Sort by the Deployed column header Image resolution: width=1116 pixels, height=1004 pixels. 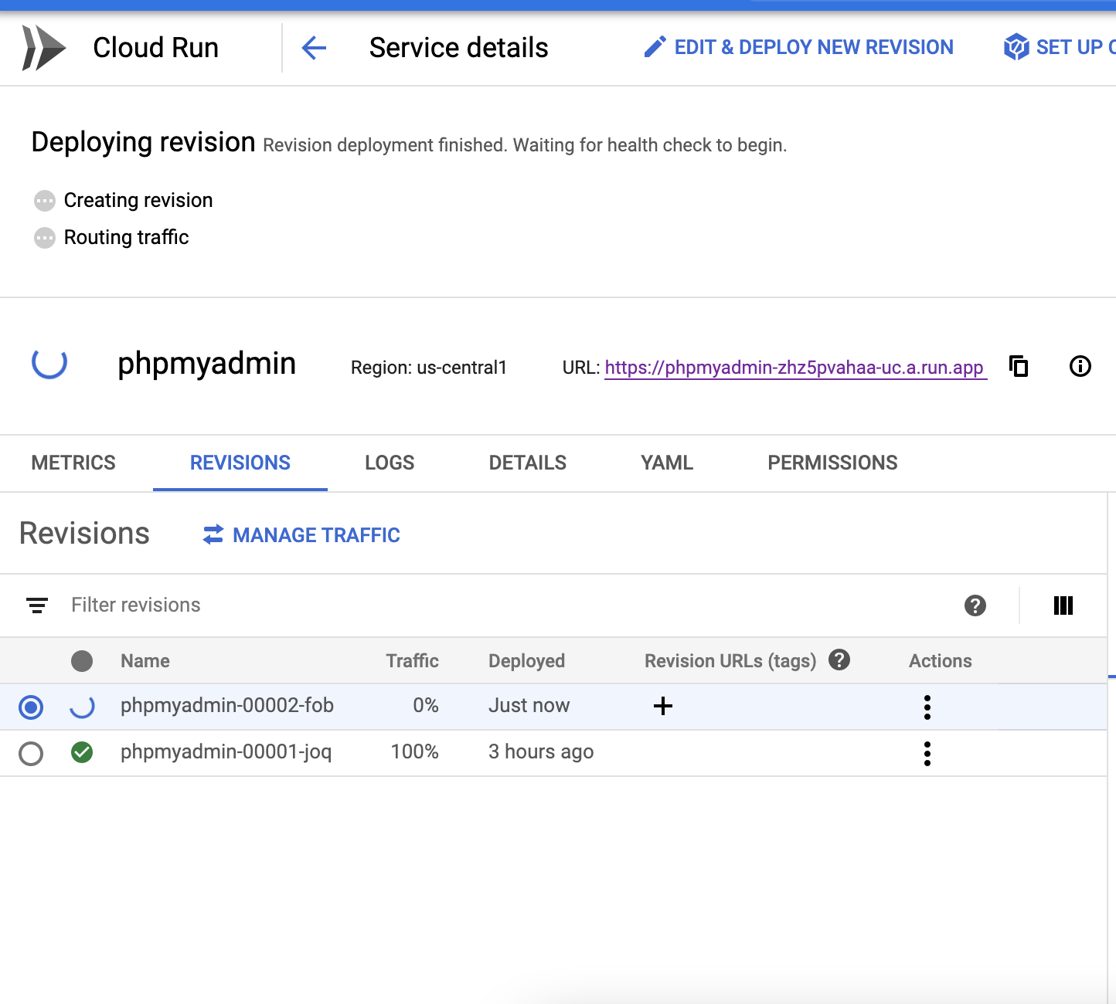pyautogui.click(x=526, y=661)
